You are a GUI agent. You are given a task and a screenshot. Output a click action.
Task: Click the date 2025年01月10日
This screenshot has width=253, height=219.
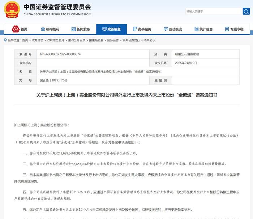[x=186, y=63]
